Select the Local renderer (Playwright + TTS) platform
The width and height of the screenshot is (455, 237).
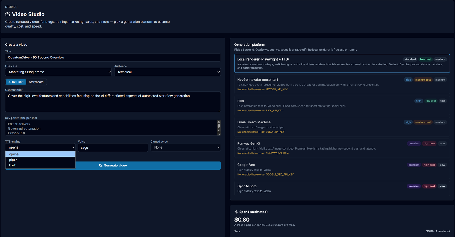click(x=342, y=64)
